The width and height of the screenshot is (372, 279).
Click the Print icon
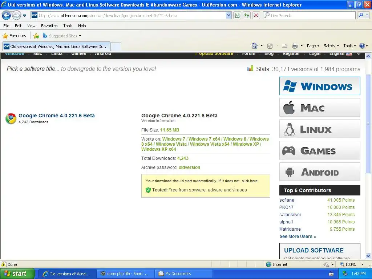coord(294,46)
